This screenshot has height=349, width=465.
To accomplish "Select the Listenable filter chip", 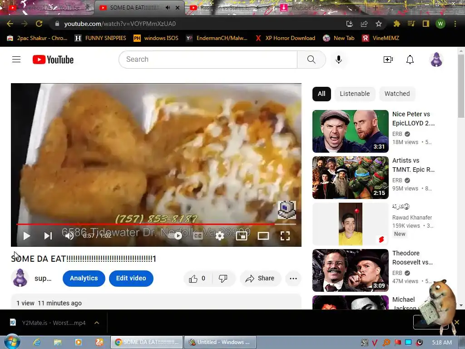I will pyautogui.click(x=355, y=94).
